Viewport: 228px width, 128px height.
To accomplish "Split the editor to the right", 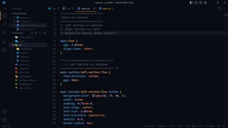I will pos(219,9).
